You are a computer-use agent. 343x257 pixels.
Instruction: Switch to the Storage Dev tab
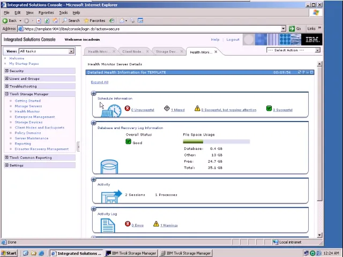point(167,51)
